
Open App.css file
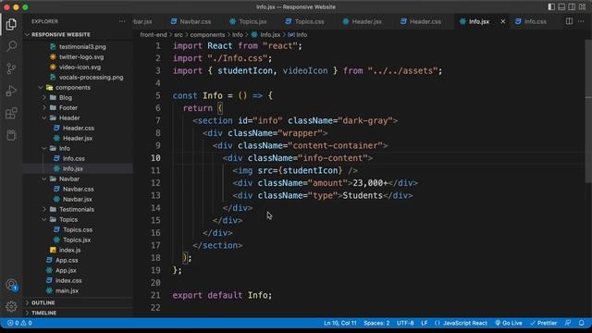[x=67, y=261]
